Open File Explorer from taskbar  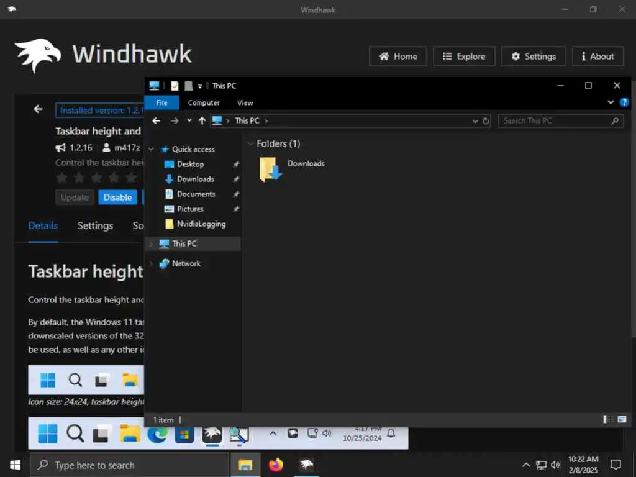[245, 465]
